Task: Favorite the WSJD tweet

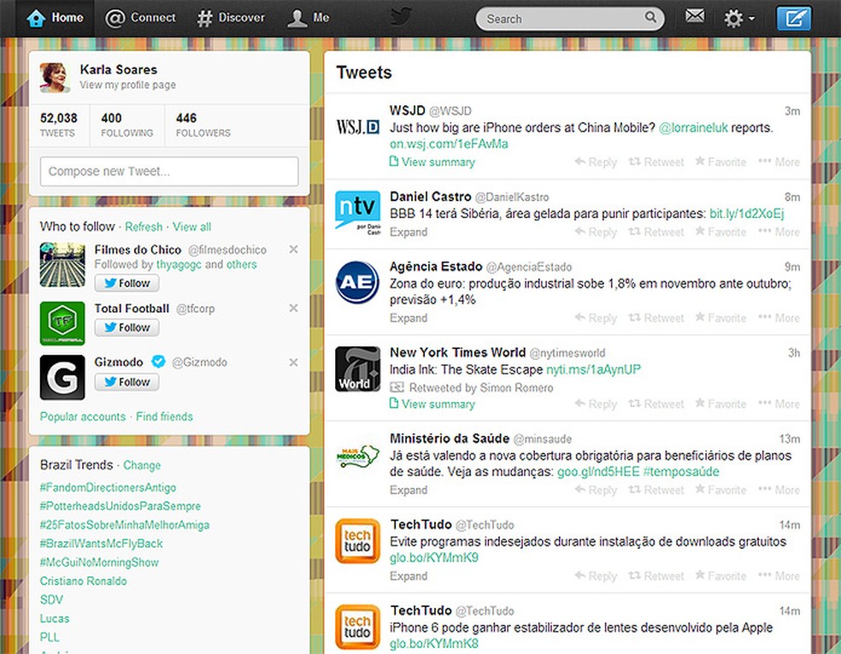Action: 720,162
